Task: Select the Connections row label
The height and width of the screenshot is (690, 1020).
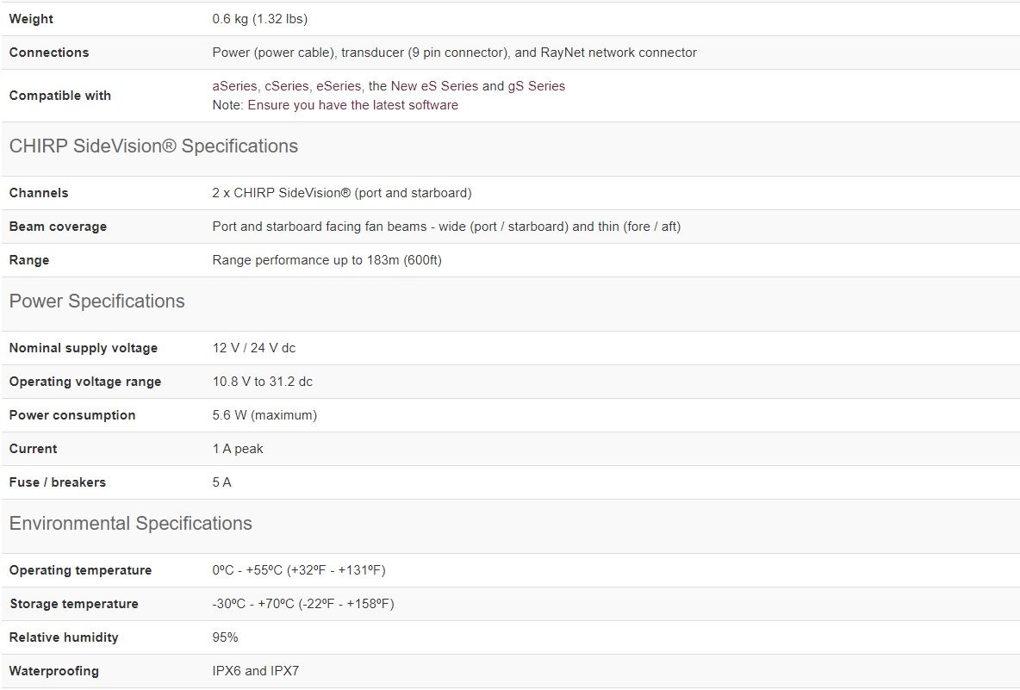Action: pyautogui.click(x=49, y=53)
